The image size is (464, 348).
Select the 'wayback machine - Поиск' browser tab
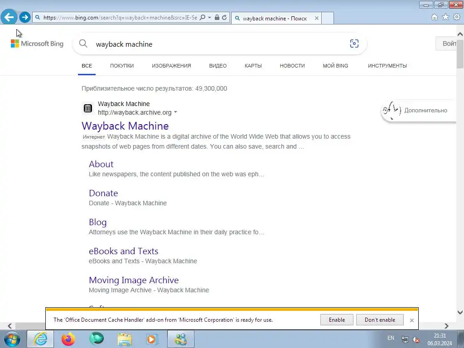pyautogui.click(x=276, y=18)
